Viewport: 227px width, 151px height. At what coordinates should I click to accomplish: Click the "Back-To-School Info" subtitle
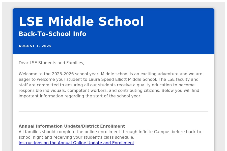52,34
